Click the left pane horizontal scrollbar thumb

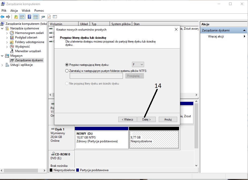click(x=21, y=170)
